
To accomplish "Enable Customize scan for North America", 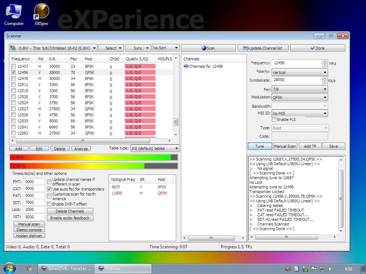I will point(49,196).
